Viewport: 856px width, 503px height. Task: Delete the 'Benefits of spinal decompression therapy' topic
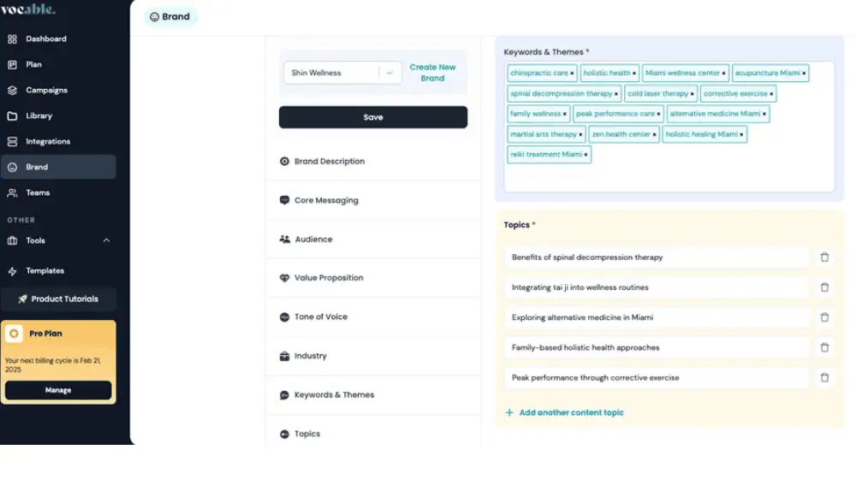pos(824,257)
